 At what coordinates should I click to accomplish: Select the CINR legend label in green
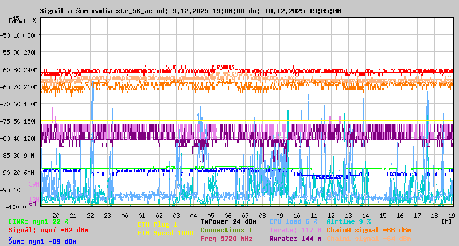(x=38, y=221)
